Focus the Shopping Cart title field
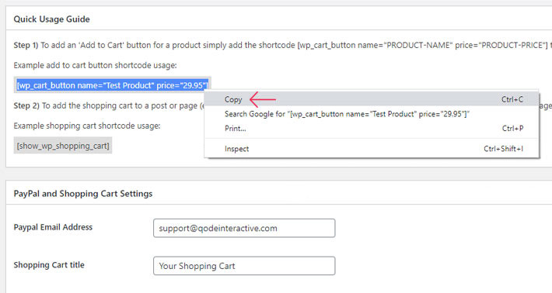Image resolution: width=552 pixels, height=293 pixels. point(244,266)
